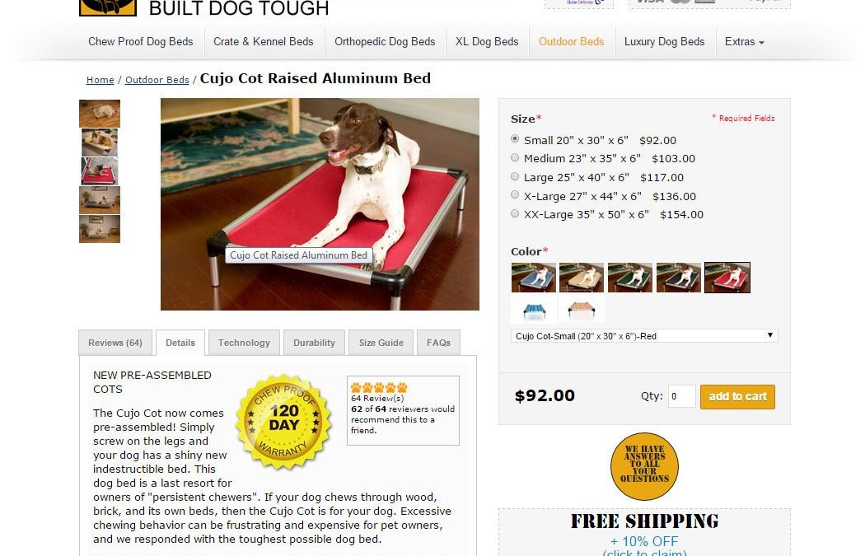Click the Qty input field
Image resolution: width=865 pixels, height=556 pixels.
click(682, 396)
